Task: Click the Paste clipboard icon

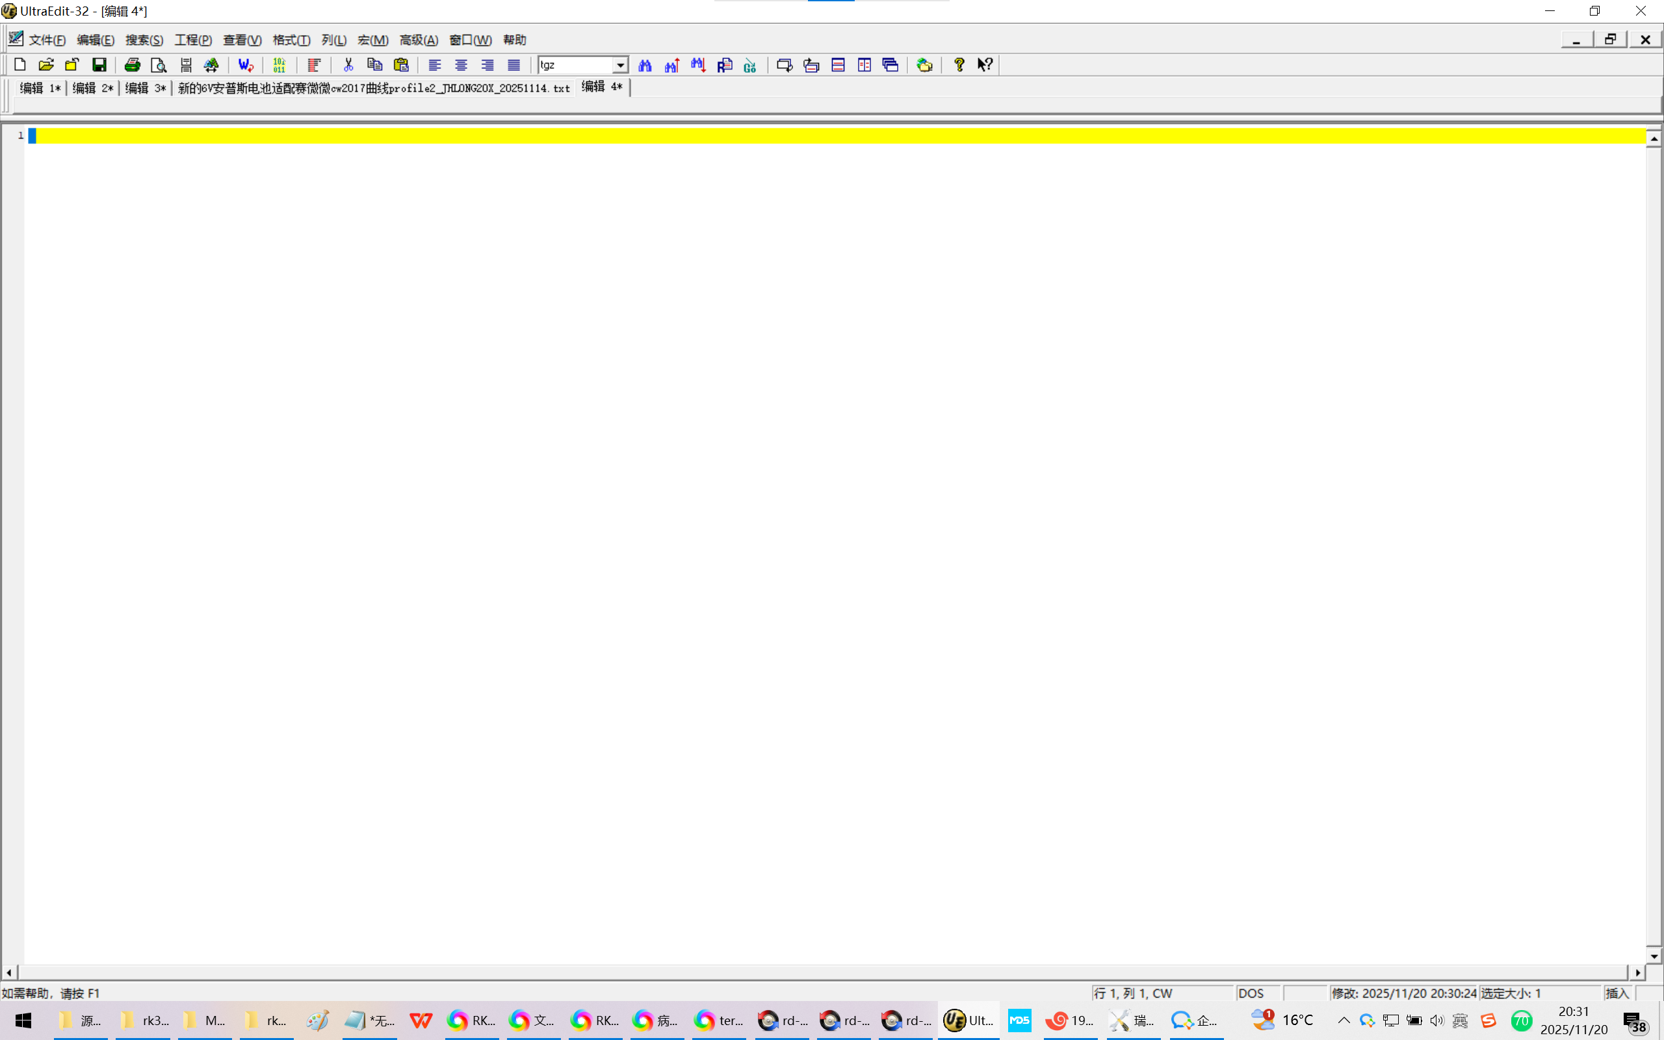Action: [x=402, y=64]
